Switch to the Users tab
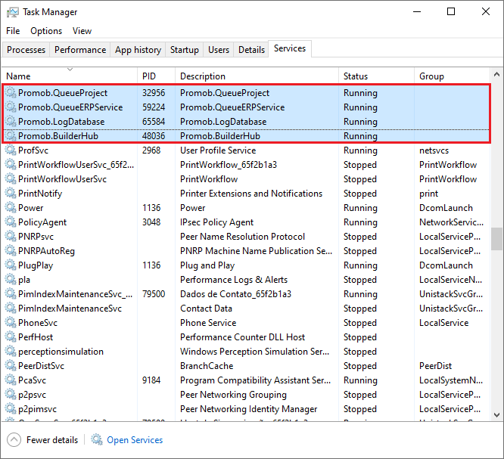Screen dimensions: 504x459 coord(219,50)
